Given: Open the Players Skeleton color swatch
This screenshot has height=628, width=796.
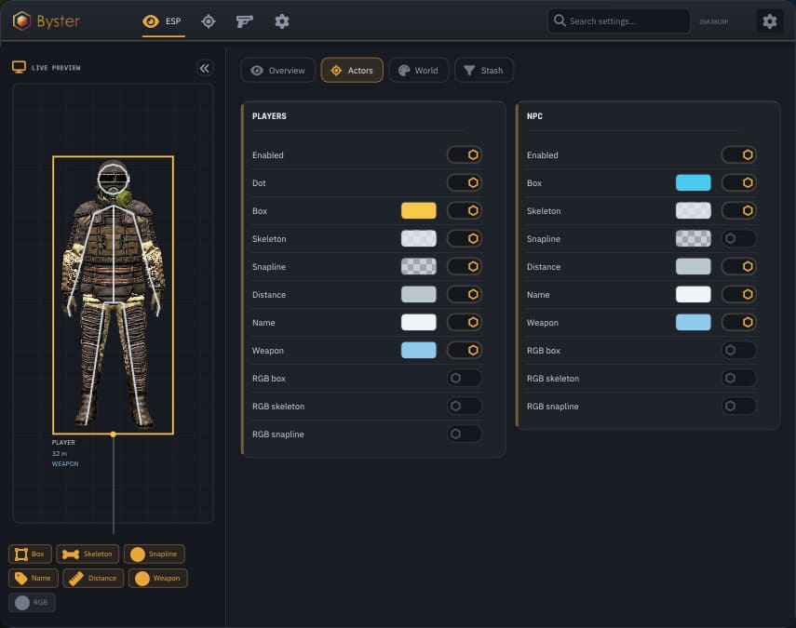Looking at the screenshot, I should pos(418,238).
